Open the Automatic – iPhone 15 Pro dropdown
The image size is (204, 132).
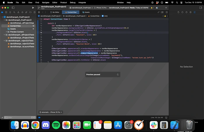(x=51, y=112)
